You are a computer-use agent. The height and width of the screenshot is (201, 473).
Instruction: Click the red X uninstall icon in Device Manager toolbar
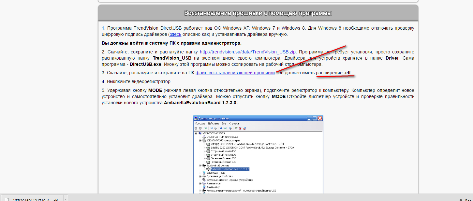(x=240, y=128)
